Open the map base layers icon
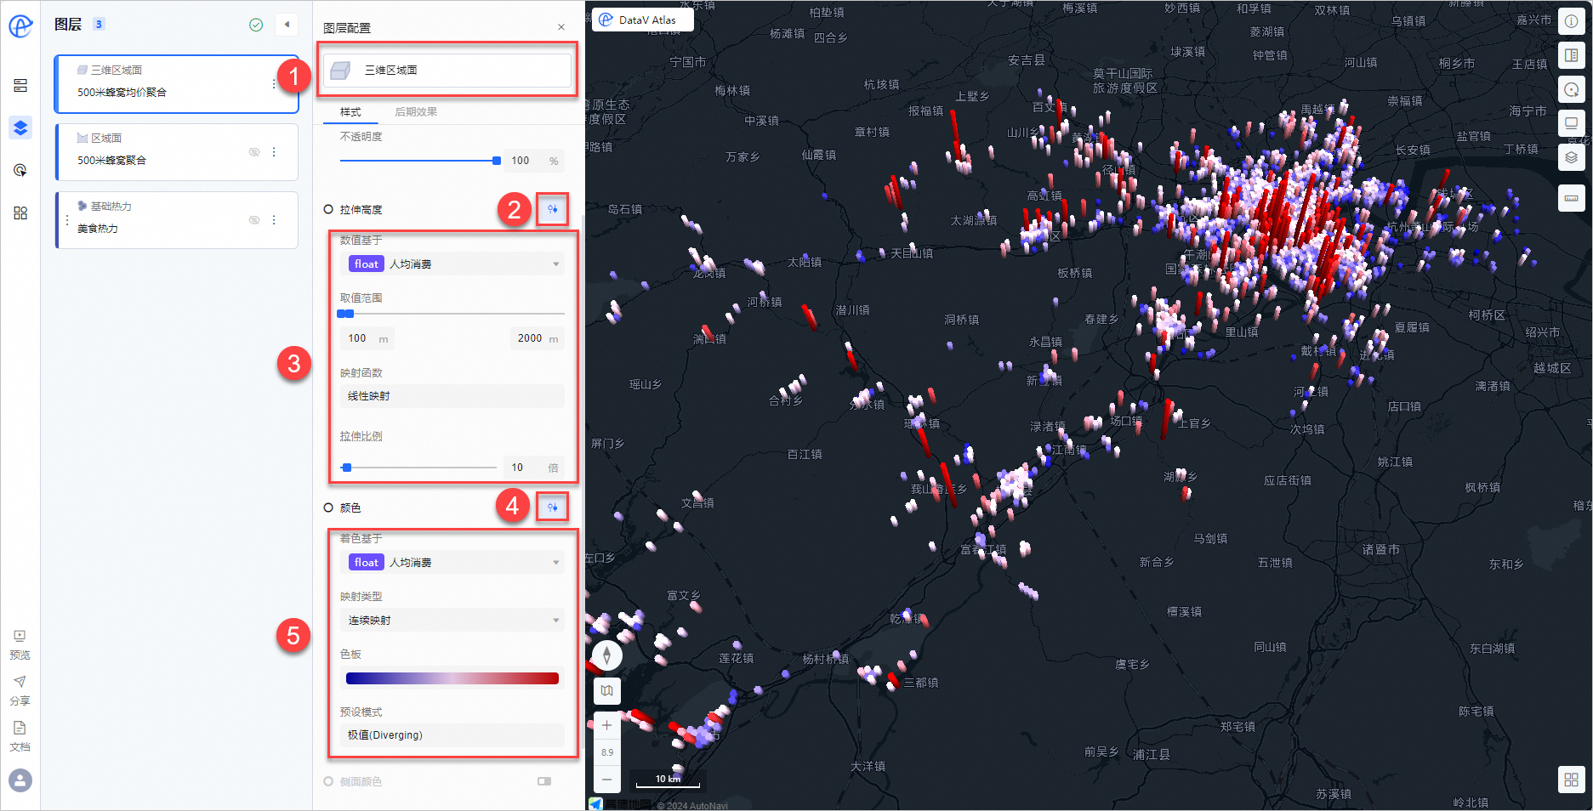1593x811 pixels. pos(1571,157)
